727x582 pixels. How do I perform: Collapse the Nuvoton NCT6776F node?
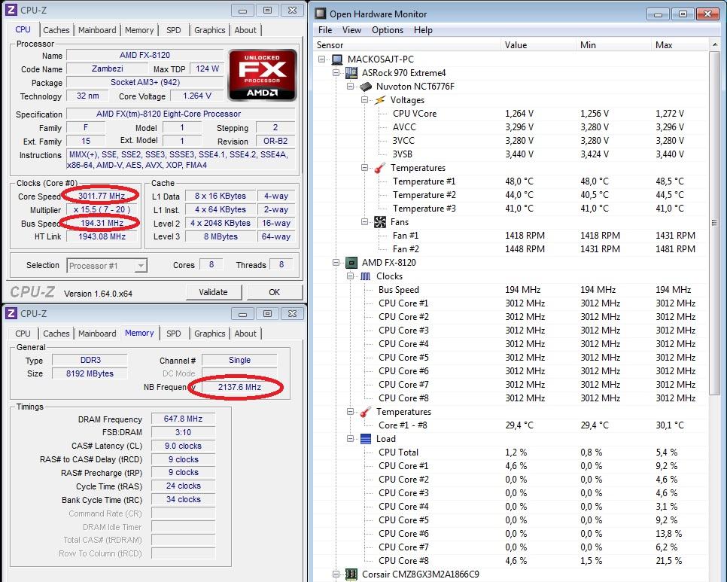point(351,87)
